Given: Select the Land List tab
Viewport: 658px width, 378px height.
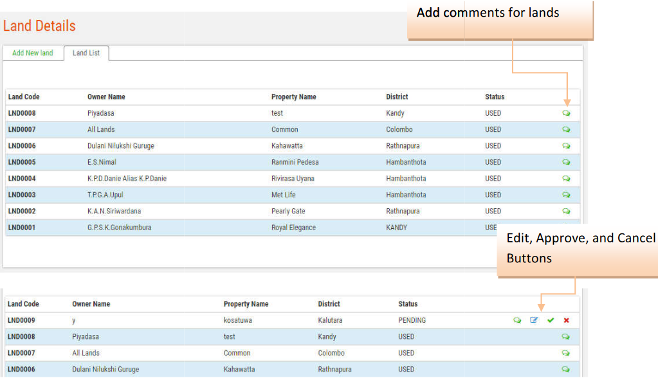Looking at the screenshot, I should point(86,53).
